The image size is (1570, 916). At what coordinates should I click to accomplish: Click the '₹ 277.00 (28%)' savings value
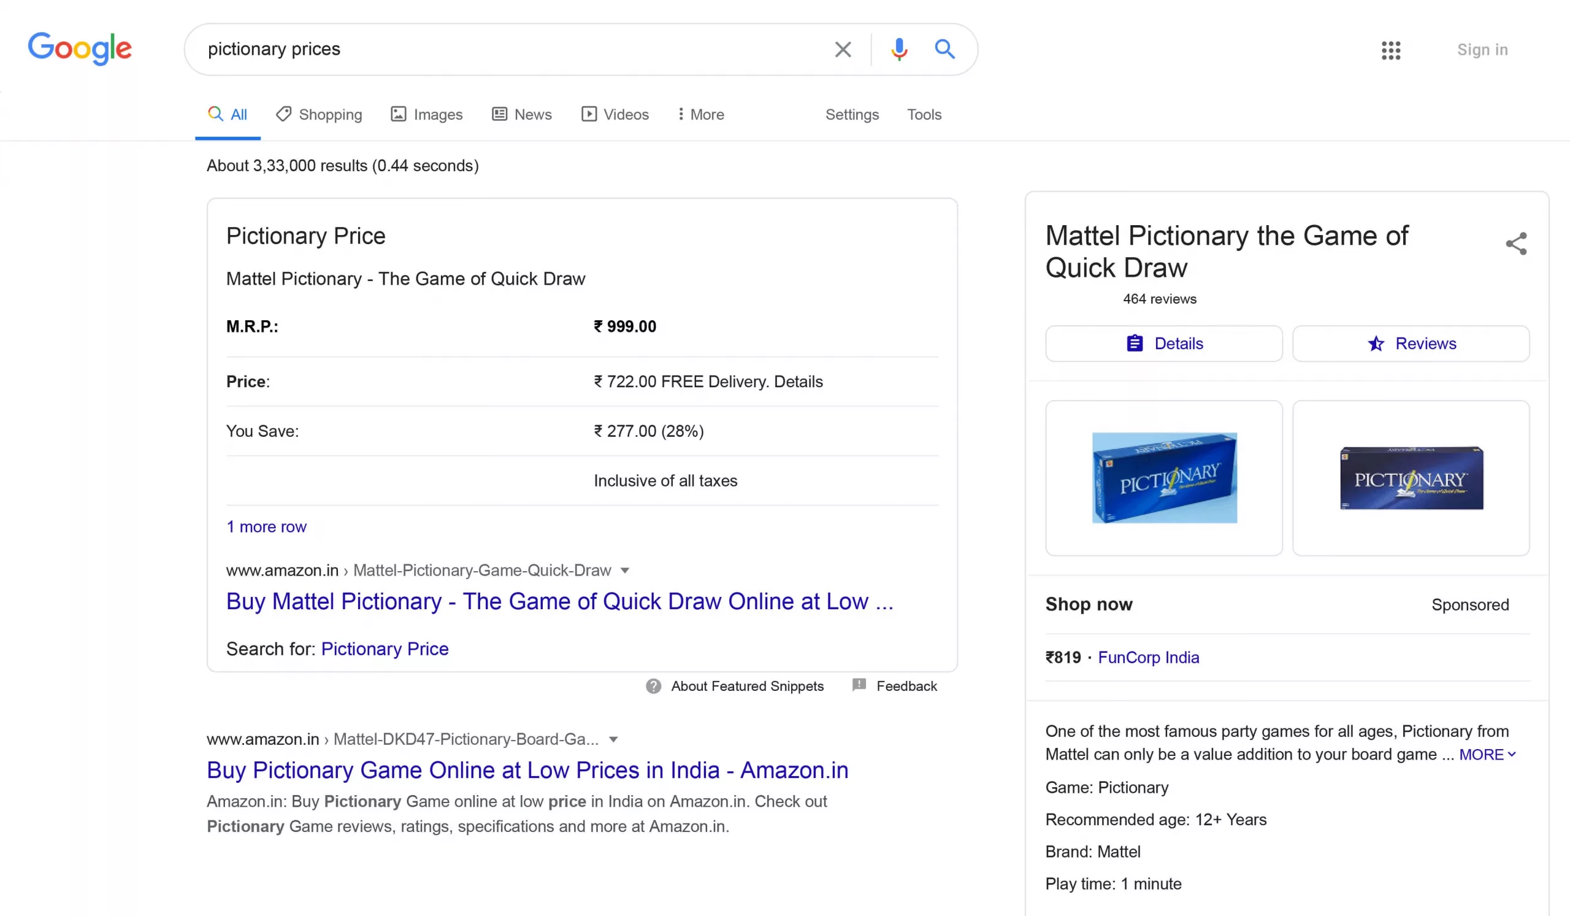point(649,431)
